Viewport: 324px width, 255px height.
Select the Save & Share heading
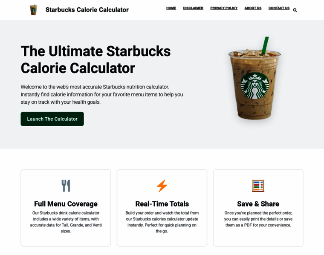[258, 204]
